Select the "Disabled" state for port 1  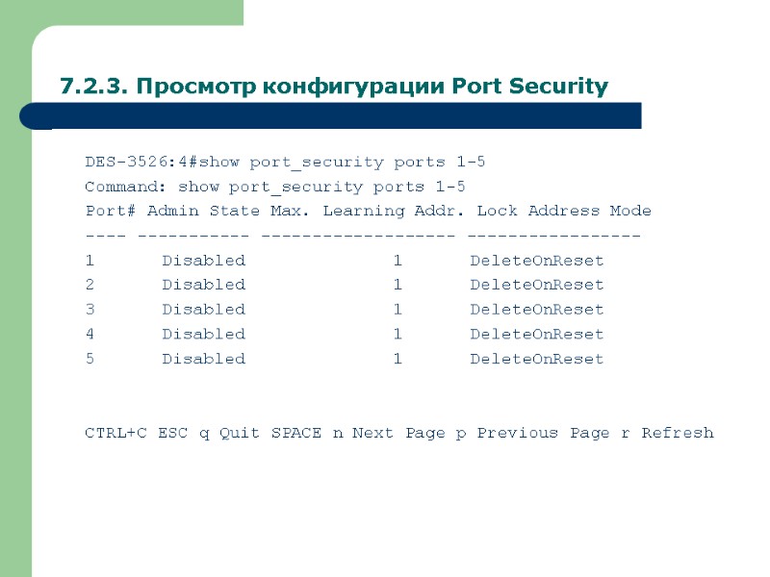(203, 261)
